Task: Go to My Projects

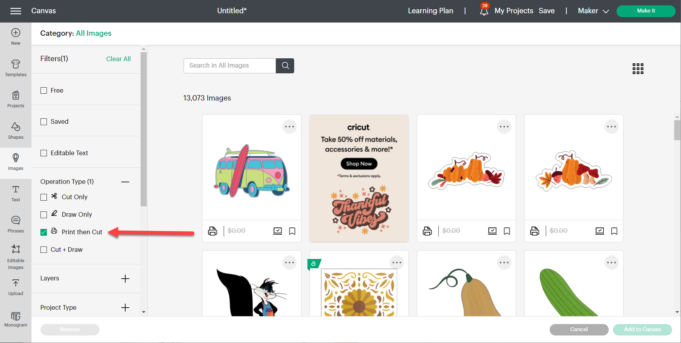Action: click(x=514, y=11)
